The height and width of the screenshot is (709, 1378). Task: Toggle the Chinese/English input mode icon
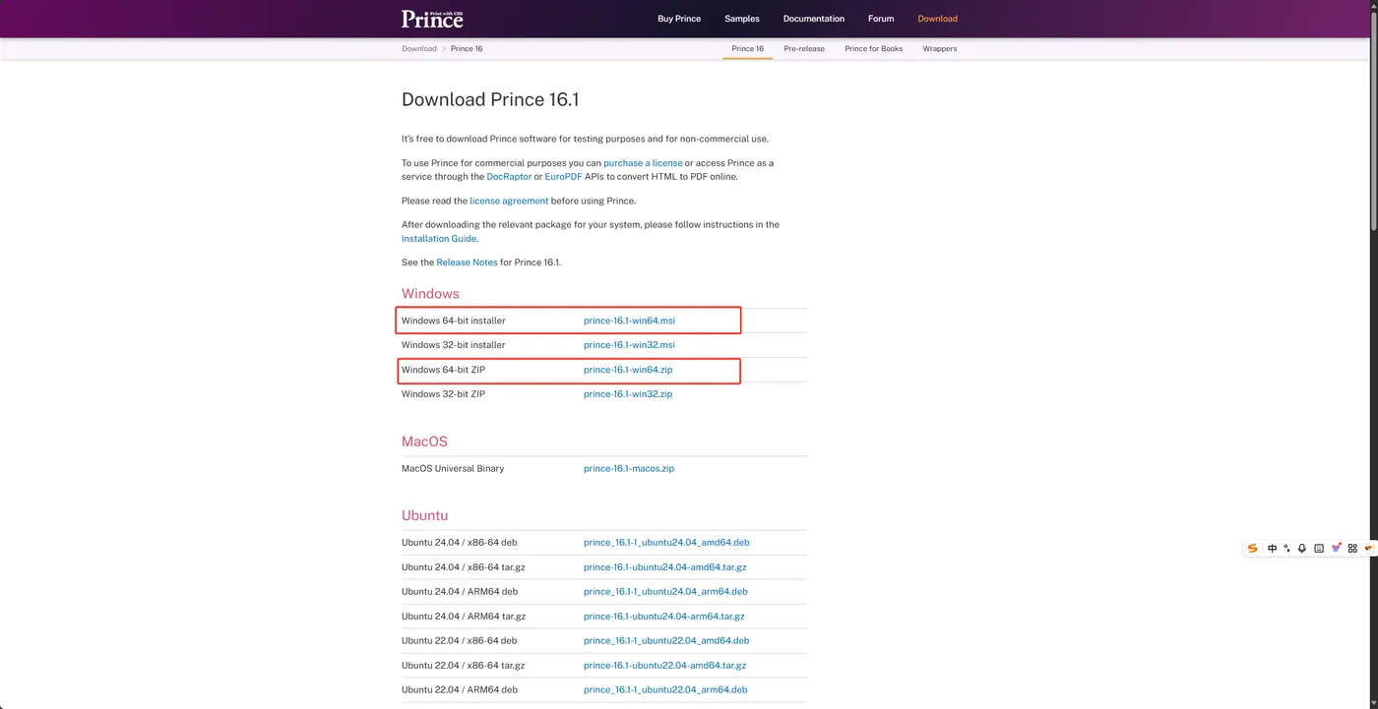pos(1272,549)
